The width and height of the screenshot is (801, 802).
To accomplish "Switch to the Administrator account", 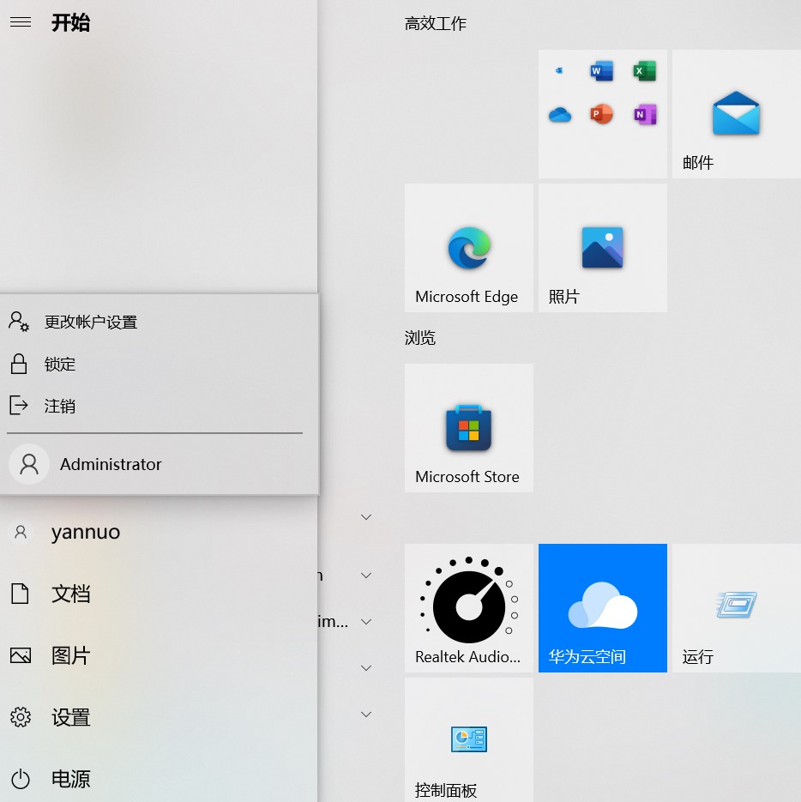I will (x=159, y=464).
